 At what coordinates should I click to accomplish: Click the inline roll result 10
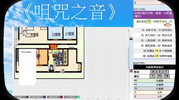pyautogui.click(x=149, y=21)
